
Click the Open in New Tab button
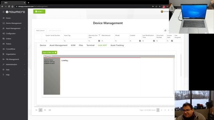[49, 53]
